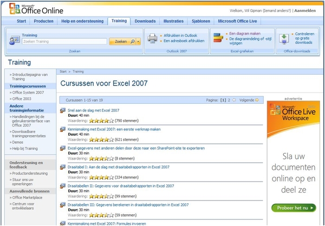Click the yellow Volgende arrow icon
Viewport: 325px width, 226px height.
point(257,100)
